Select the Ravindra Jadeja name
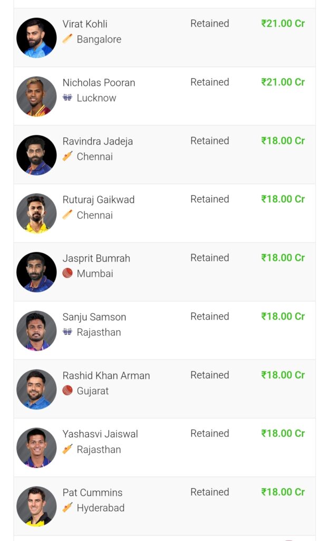The width and height of the screenshot is (329, 541). tap(98, 141)
